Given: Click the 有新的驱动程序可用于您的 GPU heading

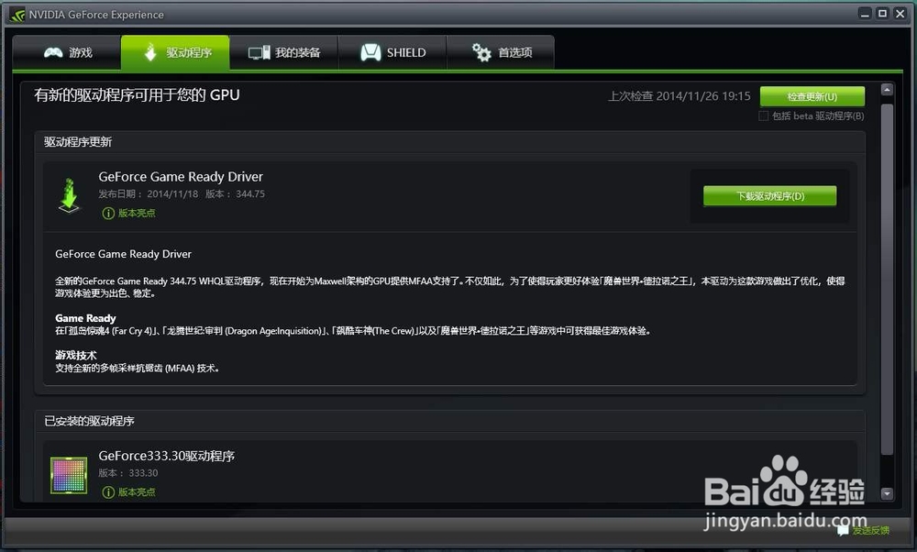Looking at the screenshot, I should (x=137, y=95).
